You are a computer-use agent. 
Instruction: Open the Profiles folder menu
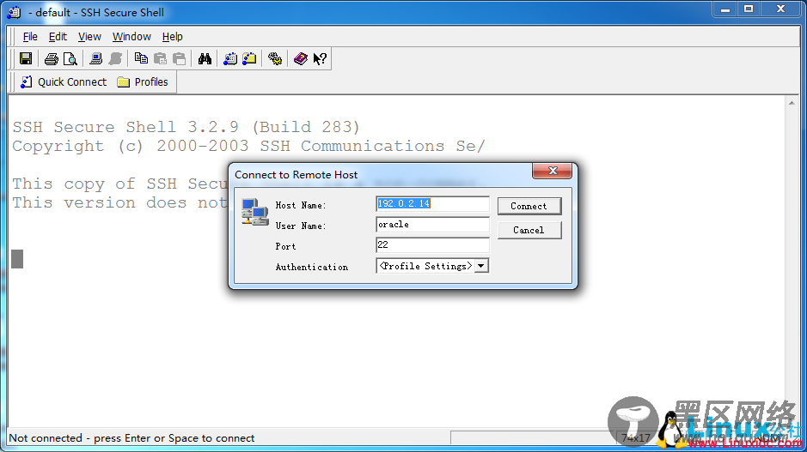(143, 82)
